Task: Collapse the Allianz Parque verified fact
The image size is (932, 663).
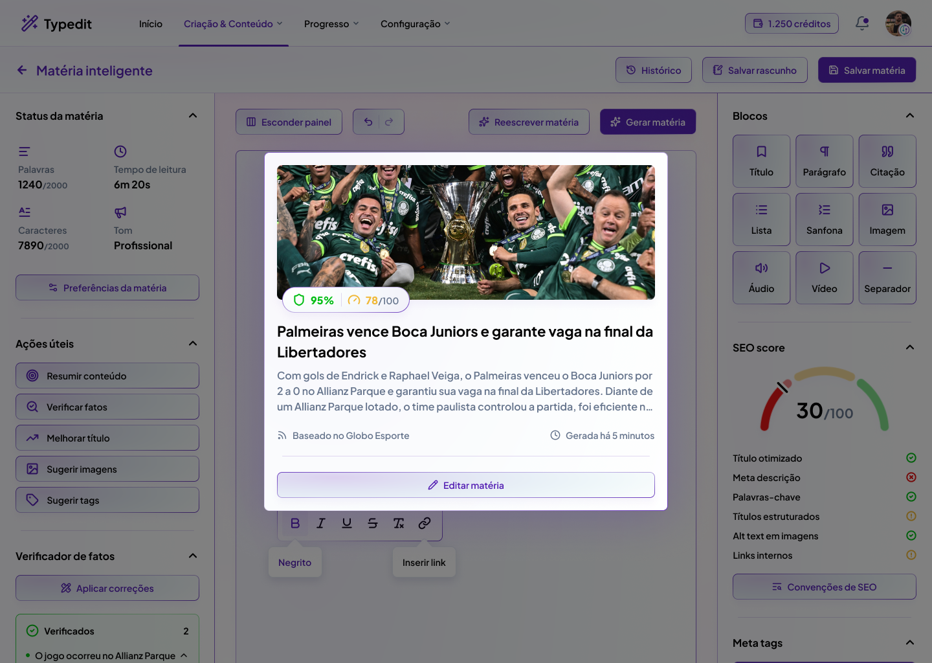Action: click(x=184, y=655)
